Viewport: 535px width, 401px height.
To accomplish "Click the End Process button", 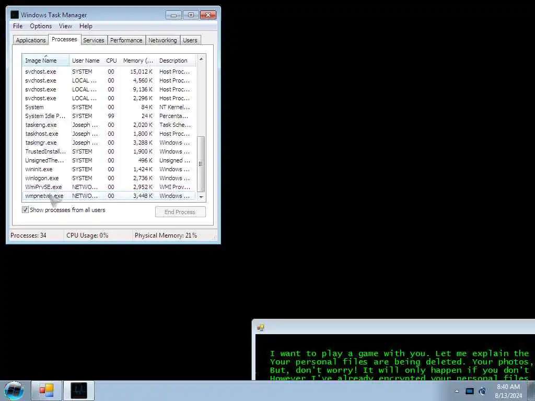I will tap(180, 212).
